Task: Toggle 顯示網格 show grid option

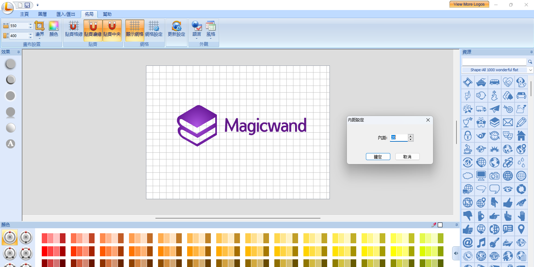Action: [135, 29]
